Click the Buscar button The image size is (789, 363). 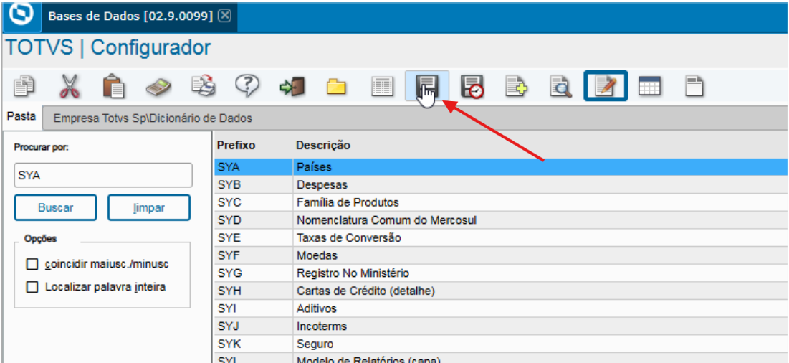click(x=55, y=207)
